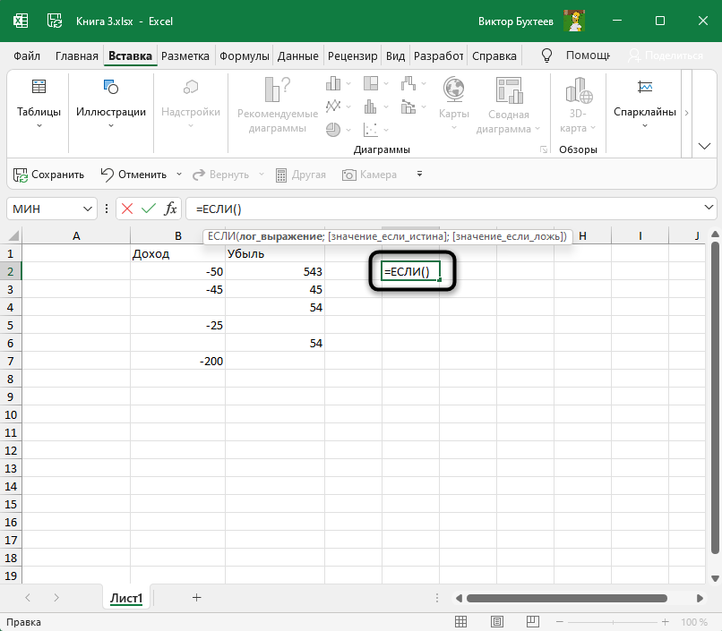This screenshot has width=722, height=631.
Task: Click the Помощник lightbulb icon
Action: 549,55
